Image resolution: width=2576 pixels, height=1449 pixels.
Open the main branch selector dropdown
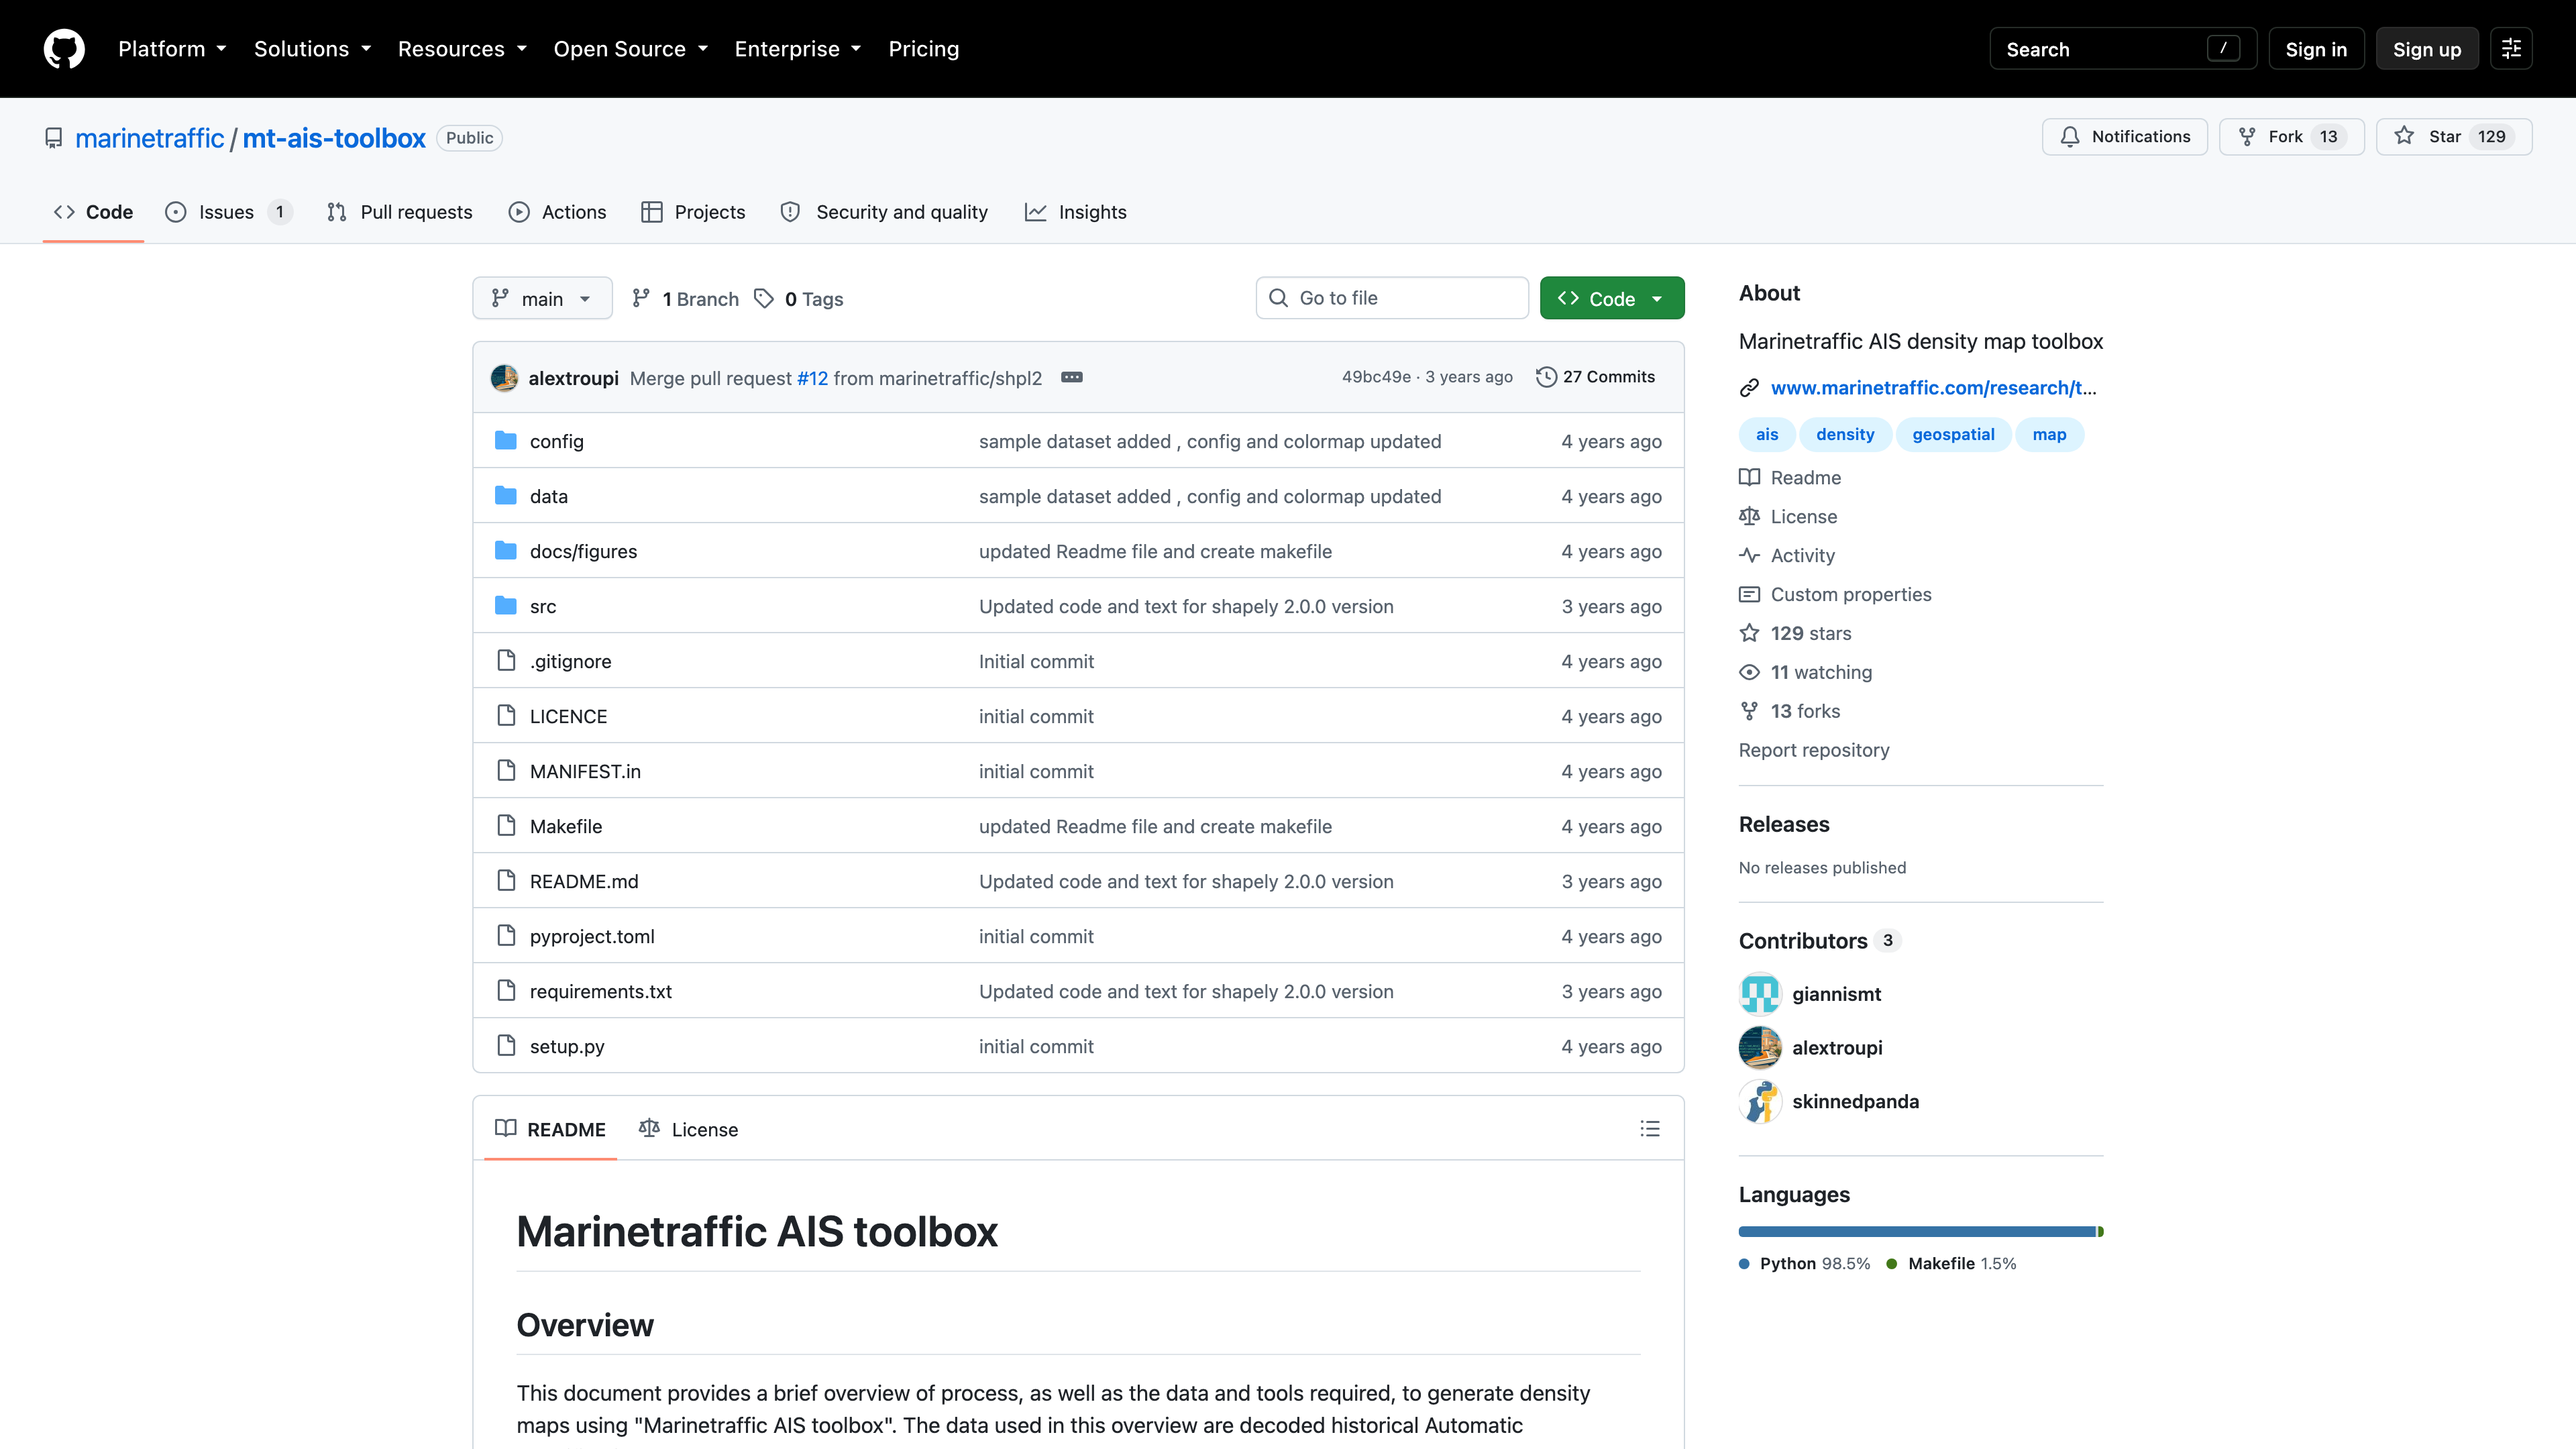(542, 298)
